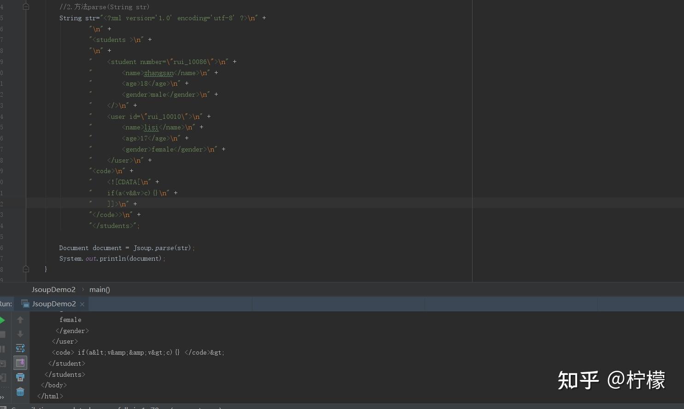Screen dimensions: 684x409
Task: Click the String str declaration line
Action: tap(163, 18)
